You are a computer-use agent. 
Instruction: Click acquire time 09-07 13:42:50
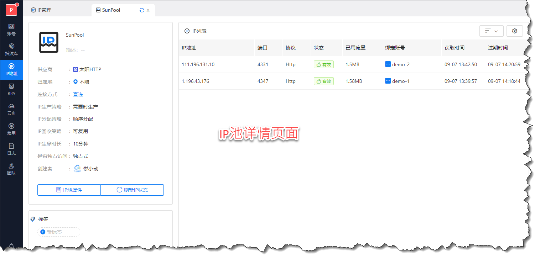pyautogui.click(x=461, y=64)
